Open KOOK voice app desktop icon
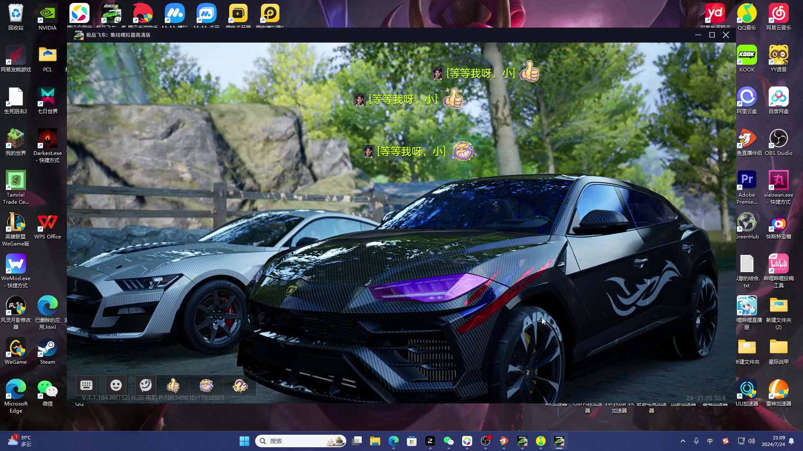Viewport: 803px width, 451px height. coord(747,59)
